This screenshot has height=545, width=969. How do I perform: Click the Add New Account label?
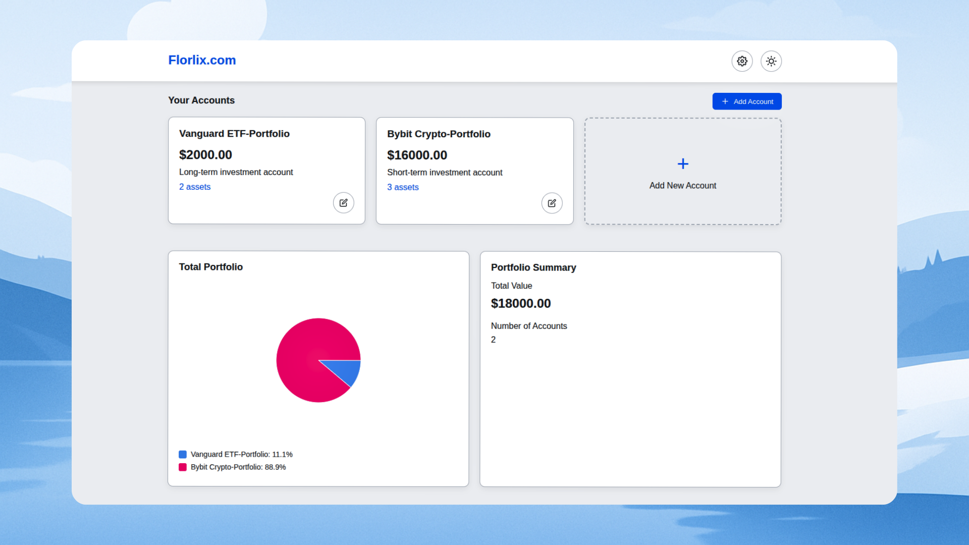(682, 186)
